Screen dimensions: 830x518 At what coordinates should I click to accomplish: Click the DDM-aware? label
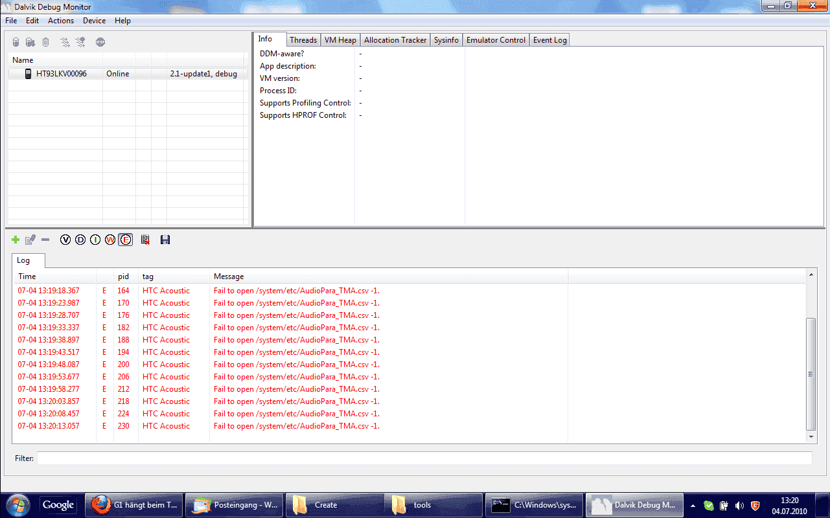click(282, 54)
